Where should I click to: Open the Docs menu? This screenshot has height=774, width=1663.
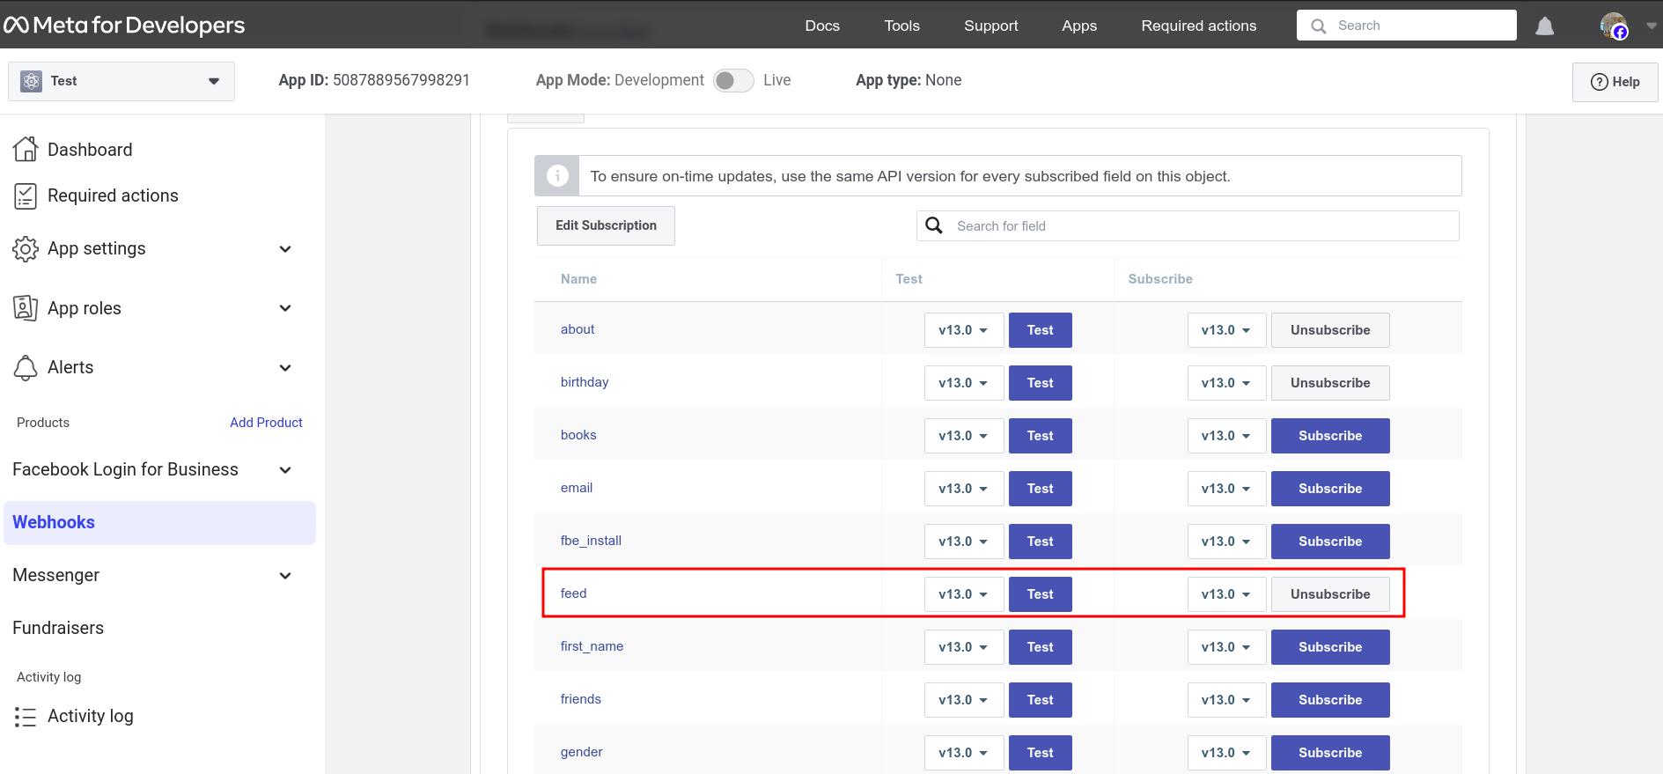[x=822, y=26]
